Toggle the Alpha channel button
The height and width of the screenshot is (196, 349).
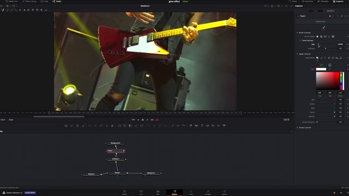tap(330, 65)
